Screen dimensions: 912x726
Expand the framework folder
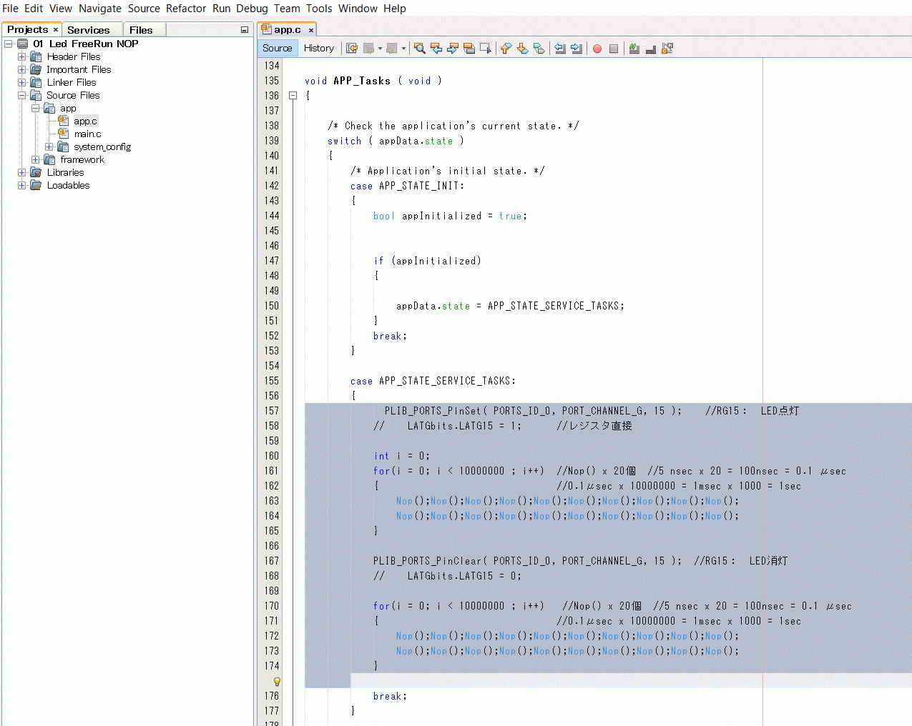tap(36, 159)
